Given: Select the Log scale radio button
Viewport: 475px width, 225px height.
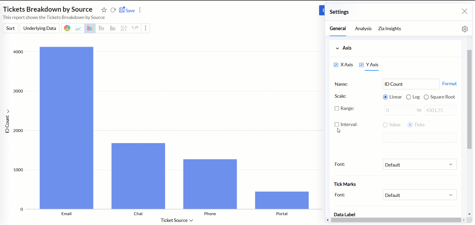Looking at the screenshot, I should pos(408,97).
